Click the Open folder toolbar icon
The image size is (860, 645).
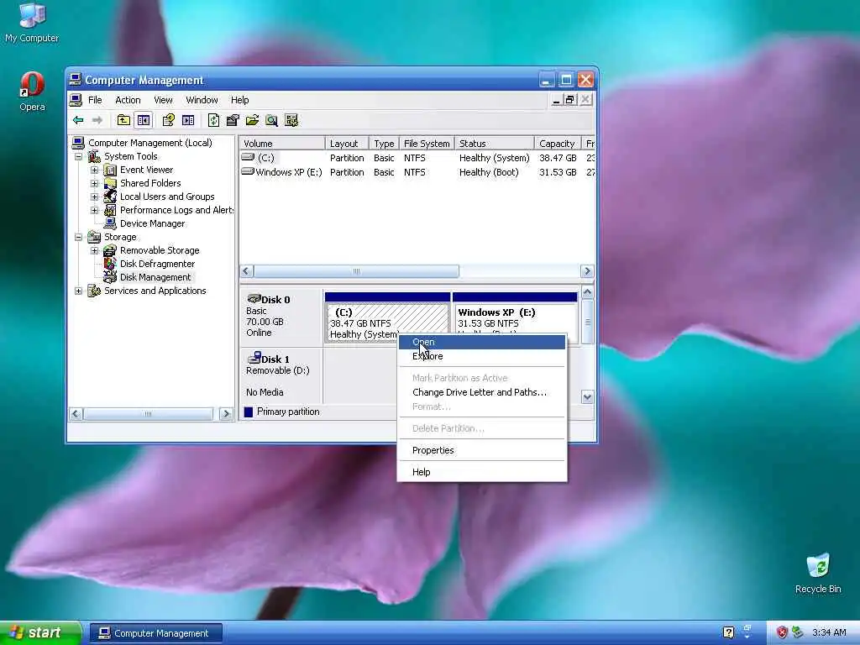(x=252, y=120)
